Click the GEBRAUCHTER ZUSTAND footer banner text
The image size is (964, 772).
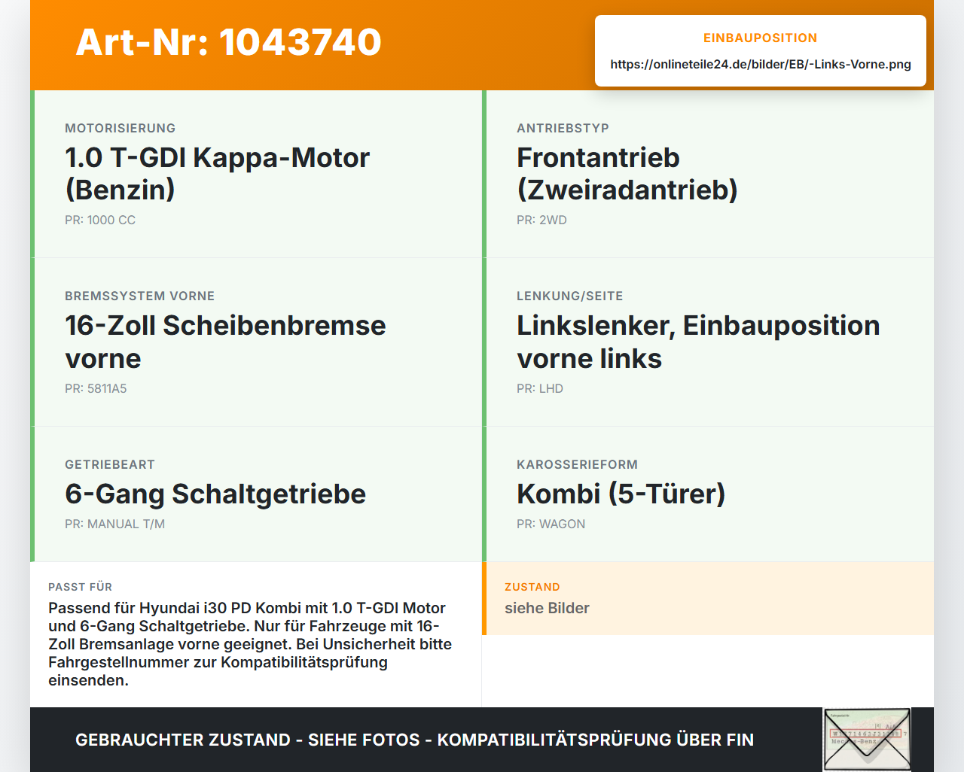point(414,740)
